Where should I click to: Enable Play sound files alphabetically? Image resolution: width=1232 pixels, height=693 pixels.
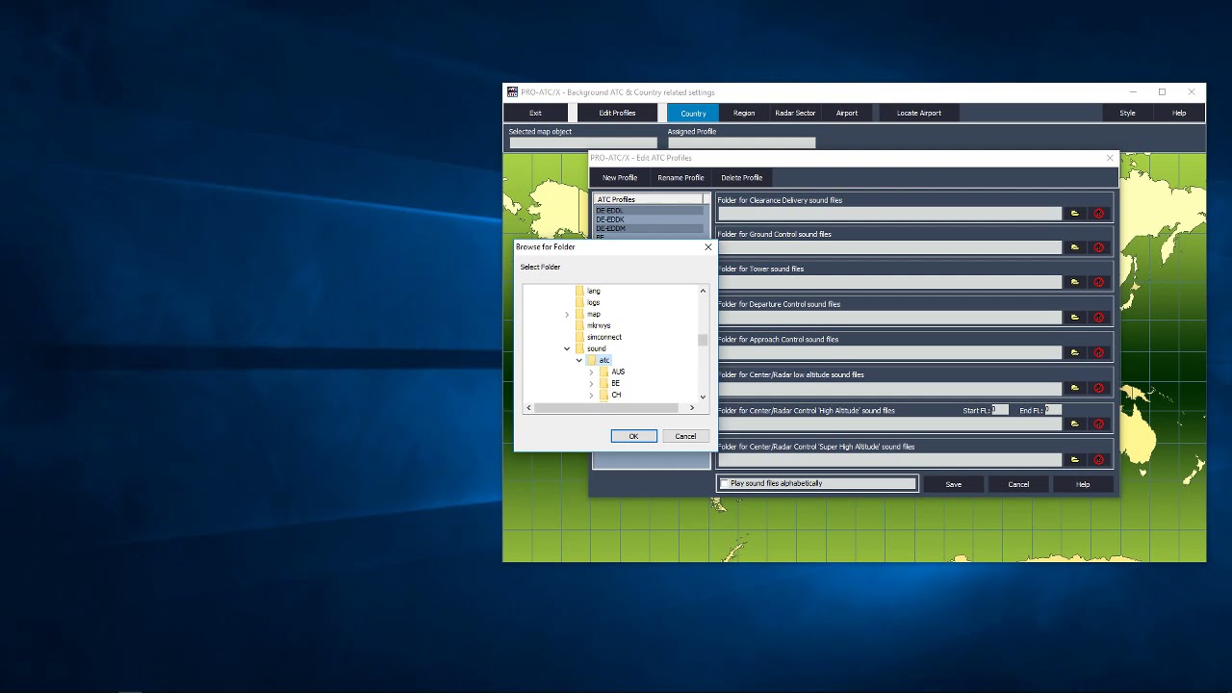[725, 483]
